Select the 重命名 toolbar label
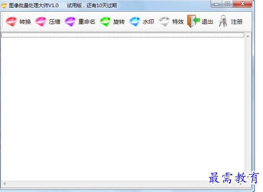The height and width of the screenshot is (192, 263). pyautogui.click(x=87, y=22)
